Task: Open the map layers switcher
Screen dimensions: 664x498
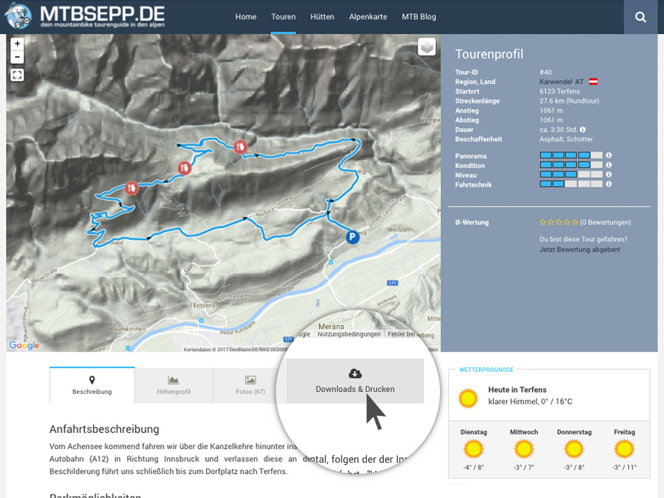Action: (426, 47)
